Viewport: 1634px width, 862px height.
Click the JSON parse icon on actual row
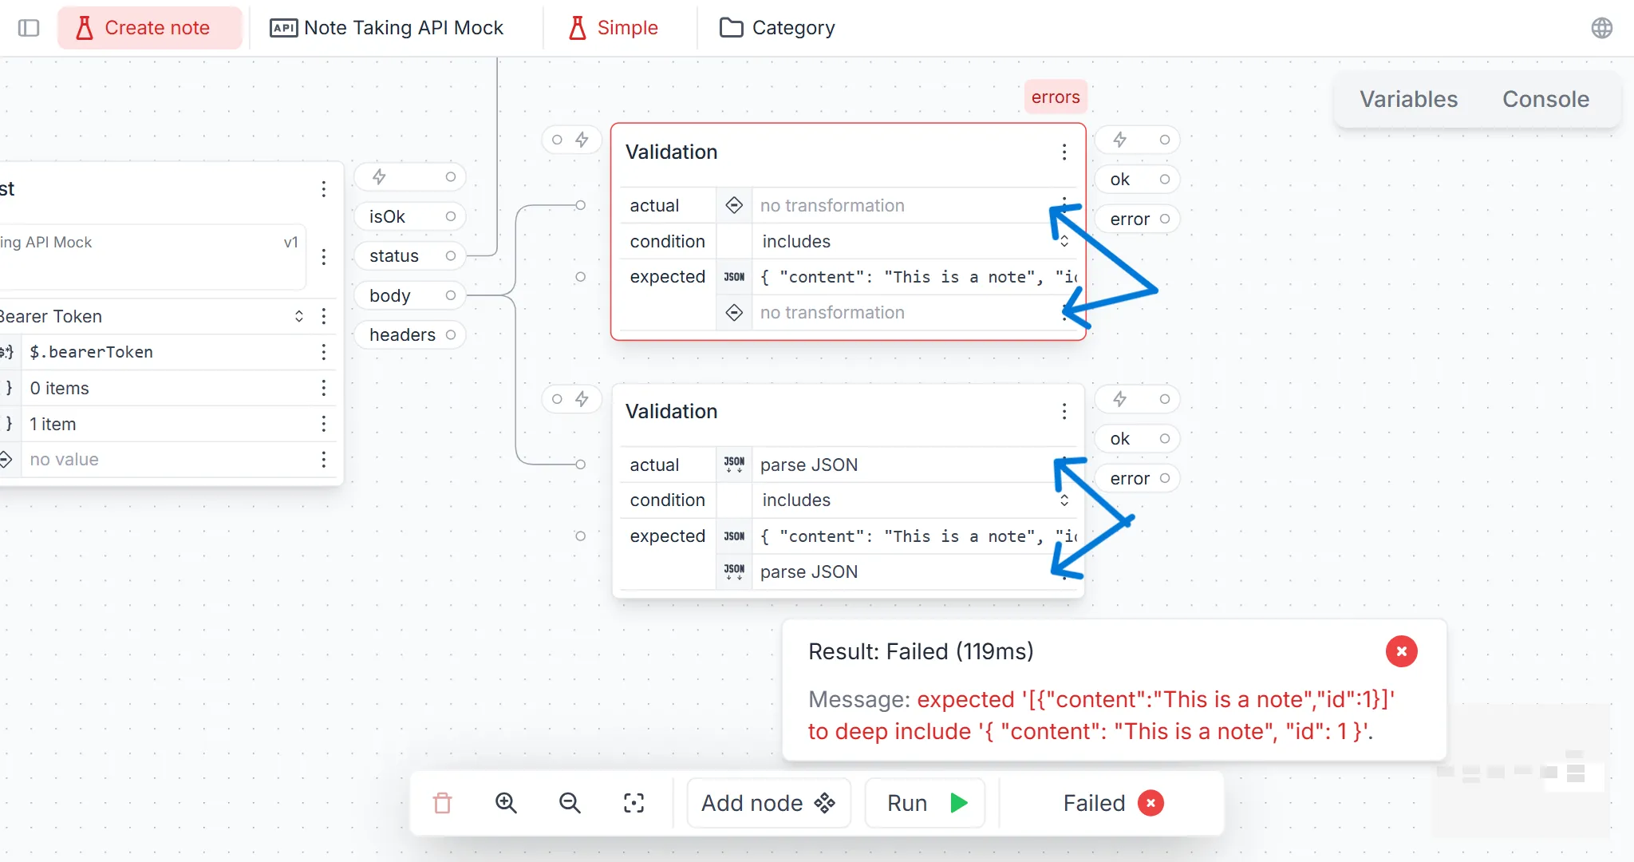735,464
